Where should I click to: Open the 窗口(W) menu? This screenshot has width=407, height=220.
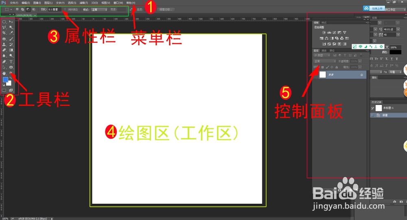click(118, 3)
